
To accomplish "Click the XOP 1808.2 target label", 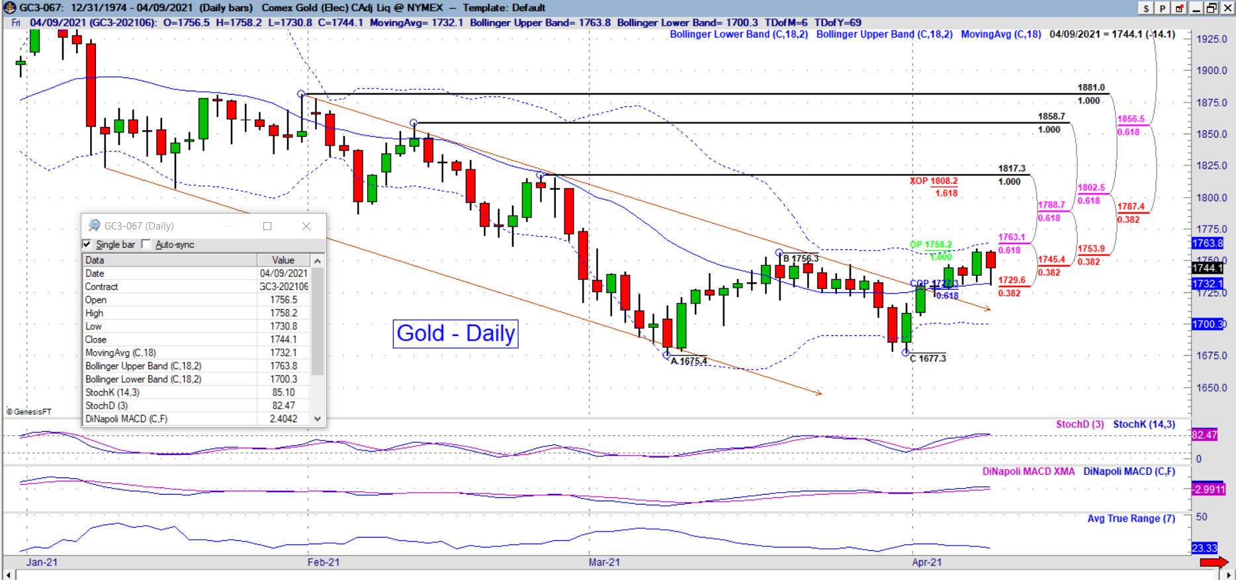I will pos(934,181).
